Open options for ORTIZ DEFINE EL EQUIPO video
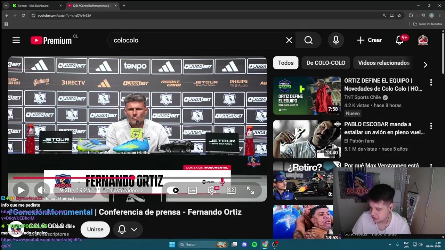 pos(431,82)
